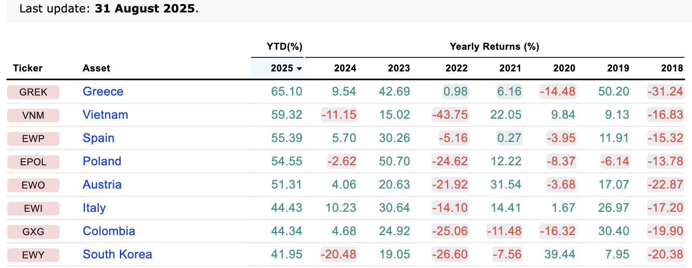The width and height of the screenshot is (692, 268).
Task: Toggle sort arrow on 2025 column
Action: coord(299,69)
